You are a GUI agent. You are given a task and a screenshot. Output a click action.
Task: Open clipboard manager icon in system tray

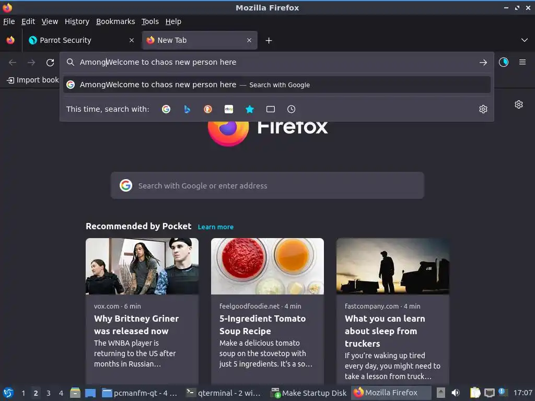(x=475, y=393)
